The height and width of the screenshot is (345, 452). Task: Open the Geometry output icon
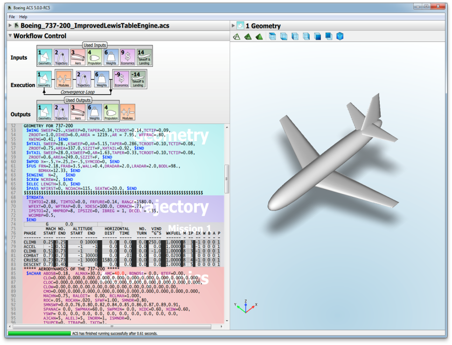pos(45,112)
